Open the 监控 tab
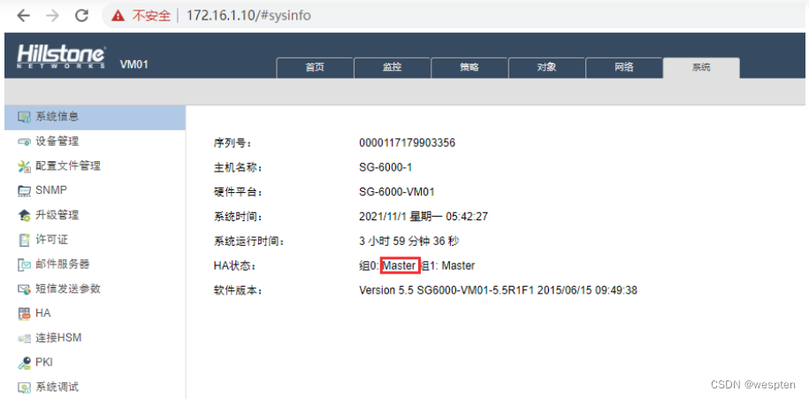The height and width of the screenshot is (399, 809). (x=392, y=68)
